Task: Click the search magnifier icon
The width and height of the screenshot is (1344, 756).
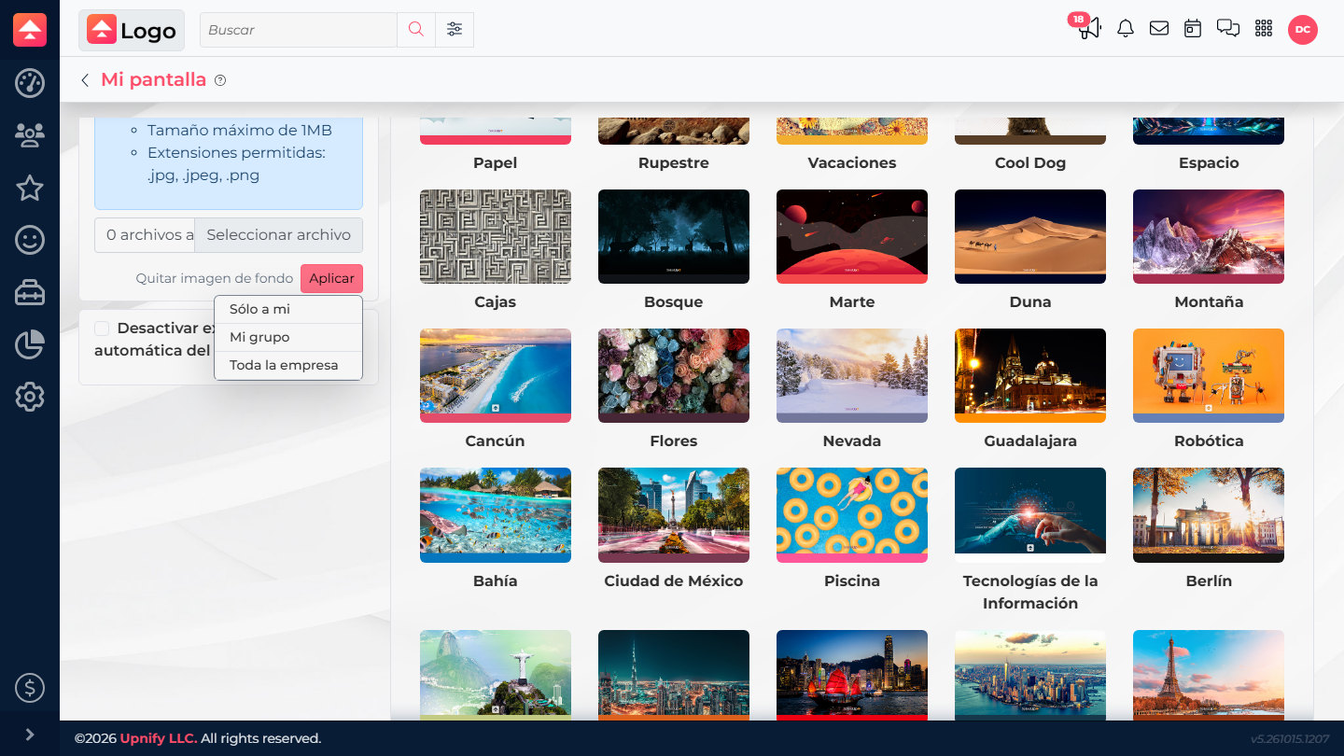Action: coord(416,30)
